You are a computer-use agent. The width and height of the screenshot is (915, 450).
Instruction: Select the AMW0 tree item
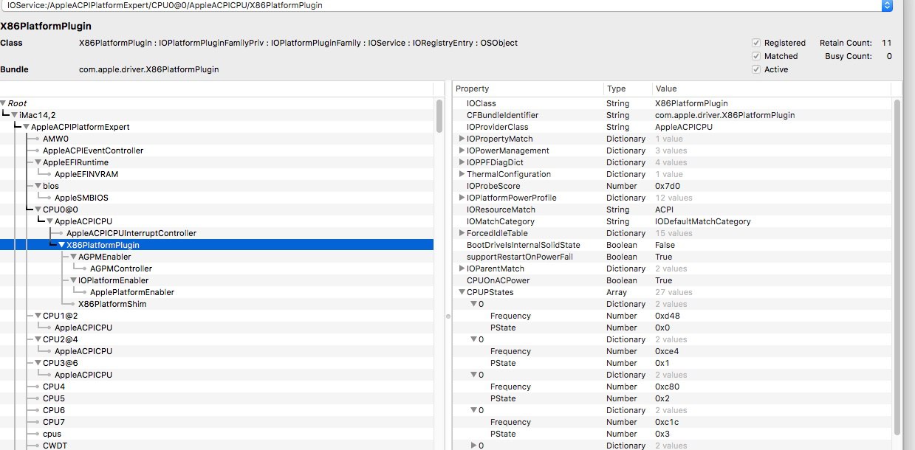click(55, 139)
